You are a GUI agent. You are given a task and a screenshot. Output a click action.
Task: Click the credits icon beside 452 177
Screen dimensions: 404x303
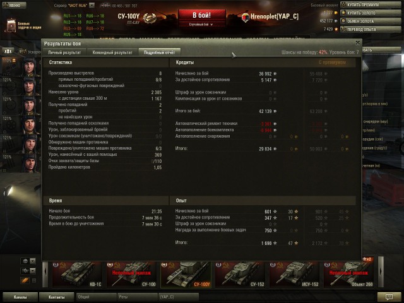pos(336,21)
